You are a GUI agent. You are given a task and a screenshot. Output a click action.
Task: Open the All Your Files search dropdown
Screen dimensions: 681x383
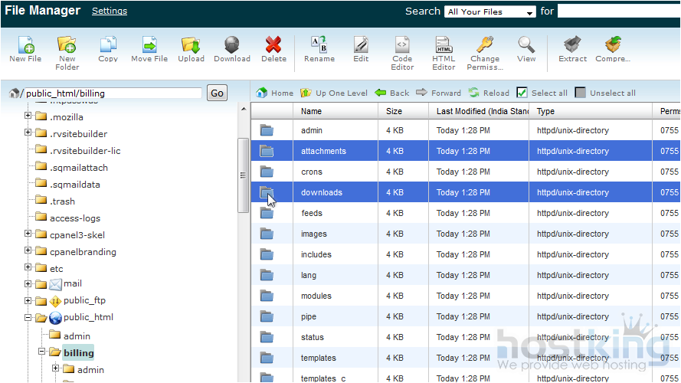[x=490, y=12]
